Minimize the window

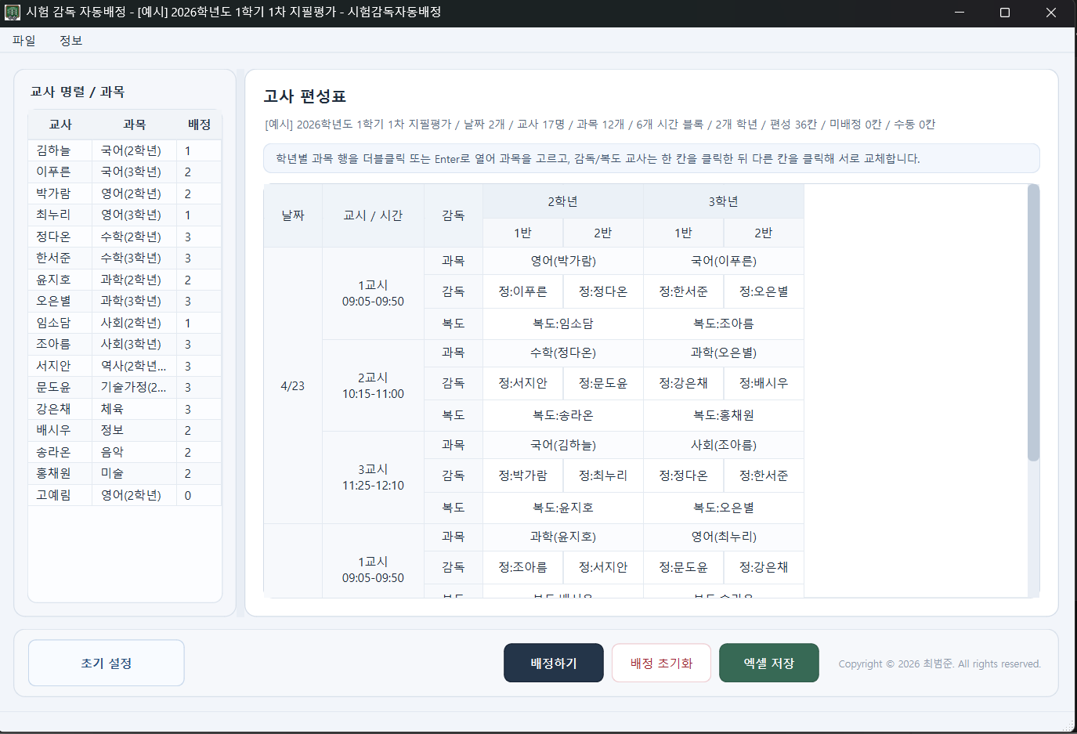960,13
